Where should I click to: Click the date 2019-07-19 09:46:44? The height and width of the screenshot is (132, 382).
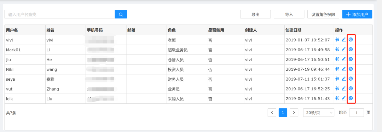coord(308,69)
